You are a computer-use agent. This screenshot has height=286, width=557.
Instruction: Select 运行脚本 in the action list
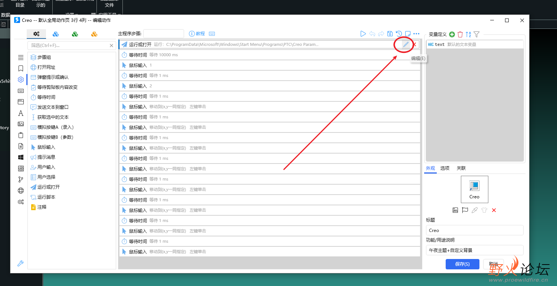pyautogui.click(x=72, y=197)
